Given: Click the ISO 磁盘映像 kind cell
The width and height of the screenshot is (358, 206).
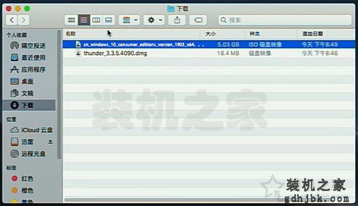Looking at the screenshot, I should point(265,44).
